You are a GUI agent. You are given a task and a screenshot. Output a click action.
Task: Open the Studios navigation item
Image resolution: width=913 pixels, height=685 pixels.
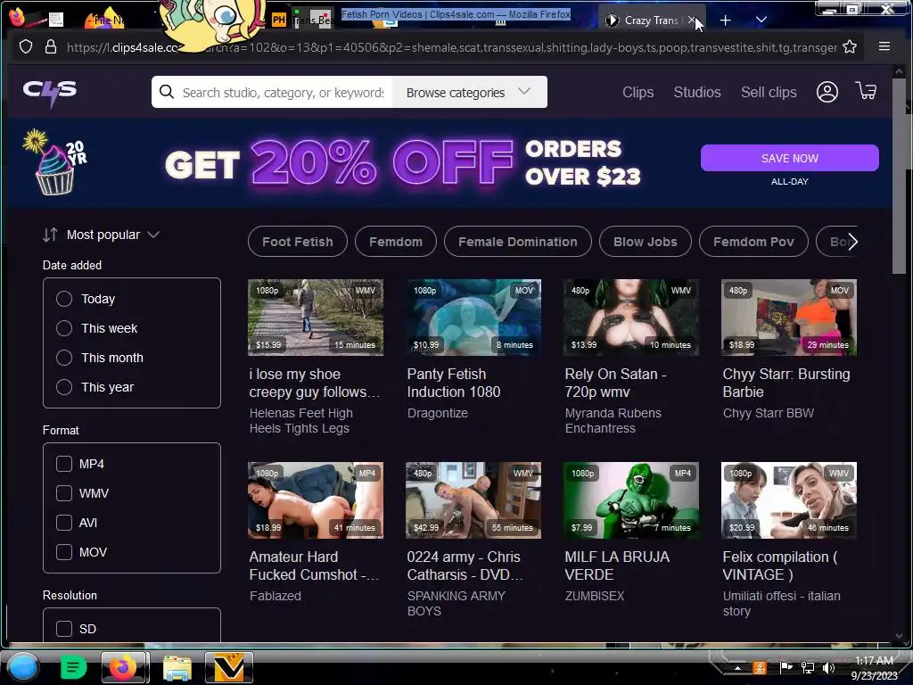tap(697, 92)
